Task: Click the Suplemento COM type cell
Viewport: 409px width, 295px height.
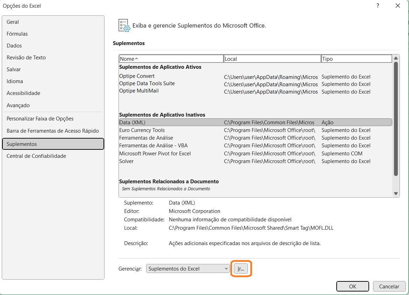Action: (342, 154)
